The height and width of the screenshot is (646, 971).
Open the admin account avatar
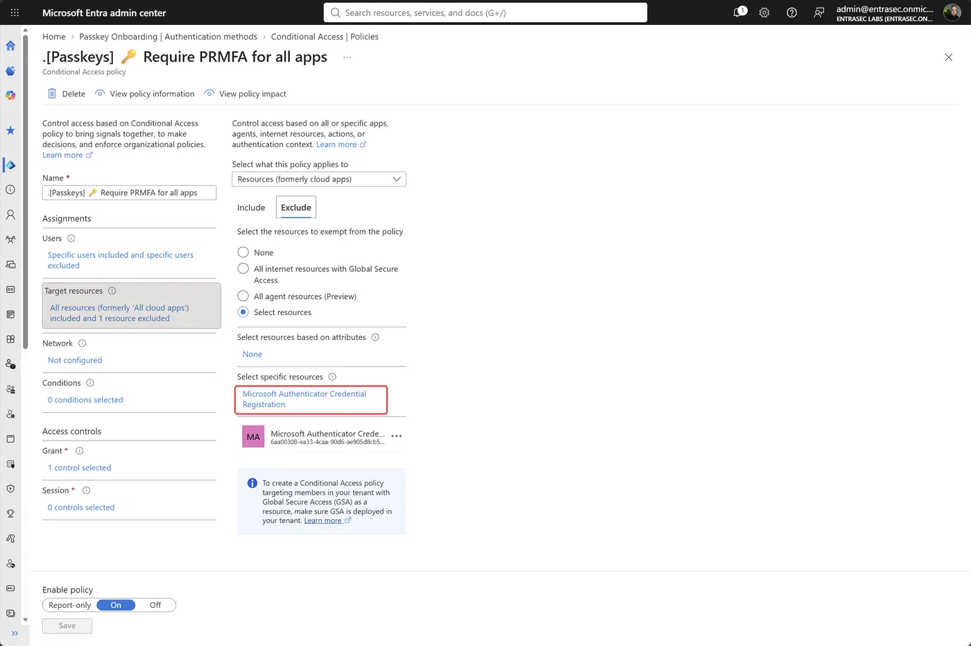click(952, 12)
